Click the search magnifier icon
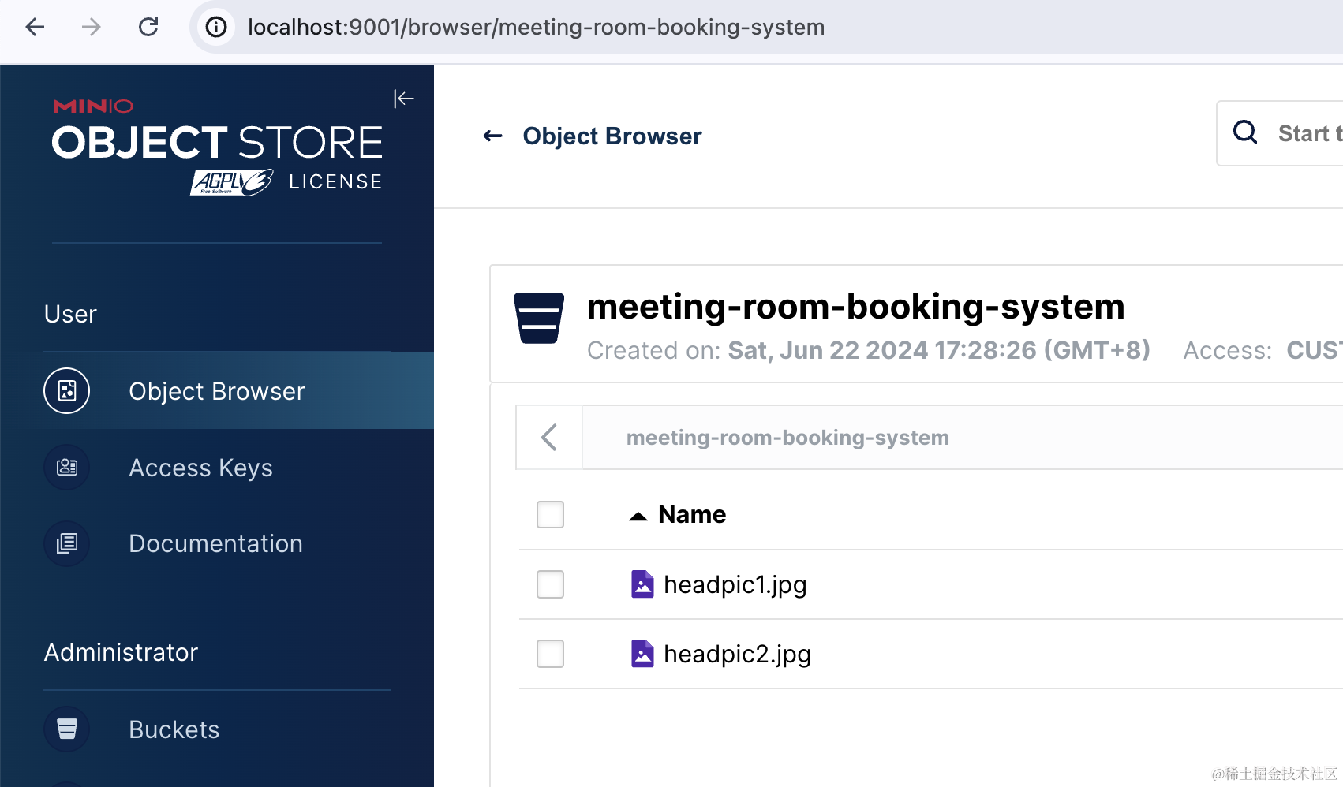The height and width of the screenshot is (787, 1343). point(1245,132)
